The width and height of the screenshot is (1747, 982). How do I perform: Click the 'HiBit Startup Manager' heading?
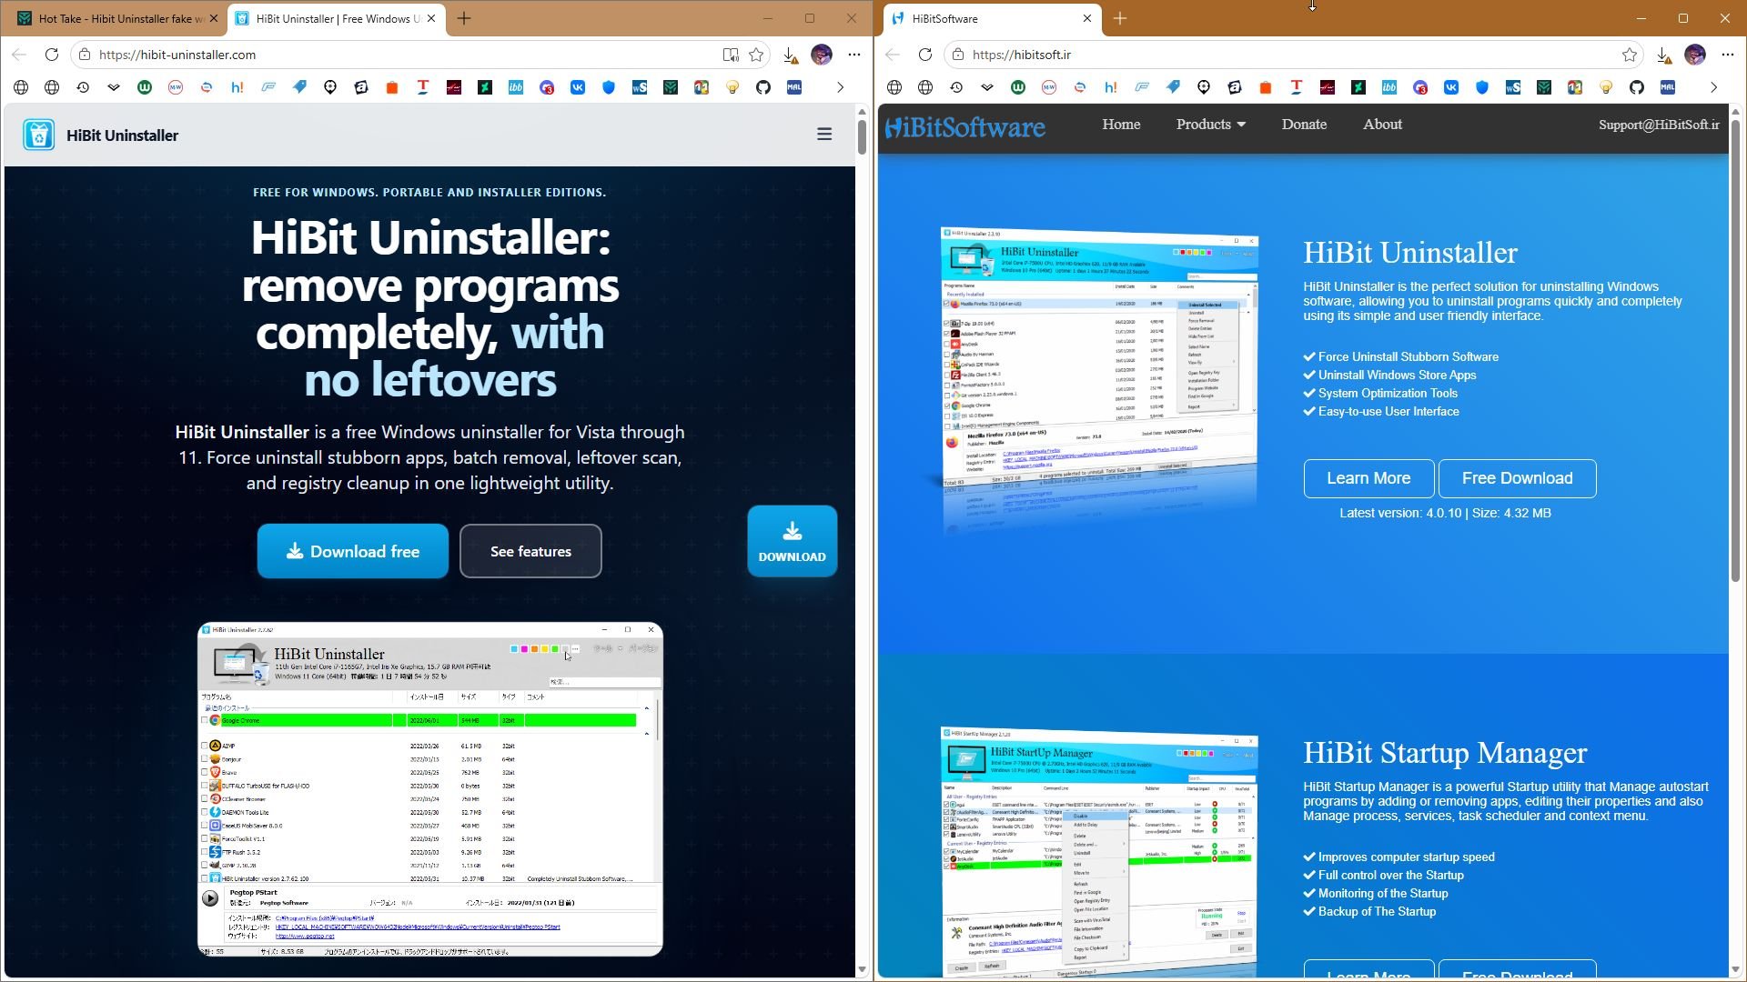pos(1445,753)
